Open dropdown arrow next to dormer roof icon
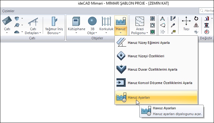The image size is (214, 123). (x=22, y=25)
